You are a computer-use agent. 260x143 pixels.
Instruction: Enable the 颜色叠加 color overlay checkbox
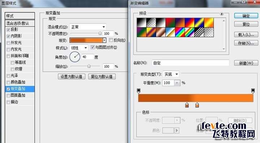(x=8, y=82)
